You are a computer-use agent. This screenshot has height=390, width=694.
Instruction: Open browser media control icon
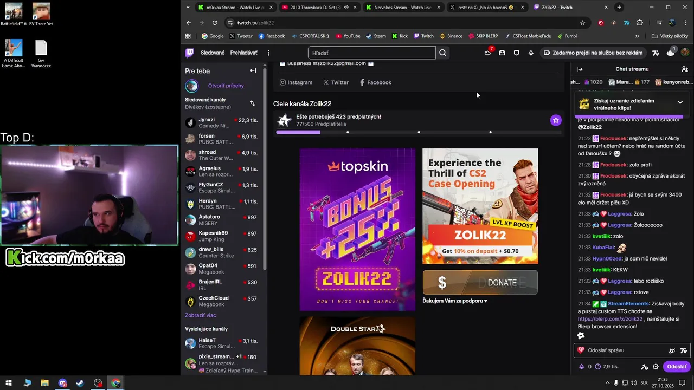coord(659,23)
